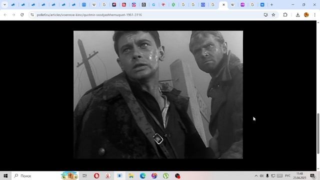Reload the current page
The height and width of the screenshot is (180, 320).
[22, 14]
